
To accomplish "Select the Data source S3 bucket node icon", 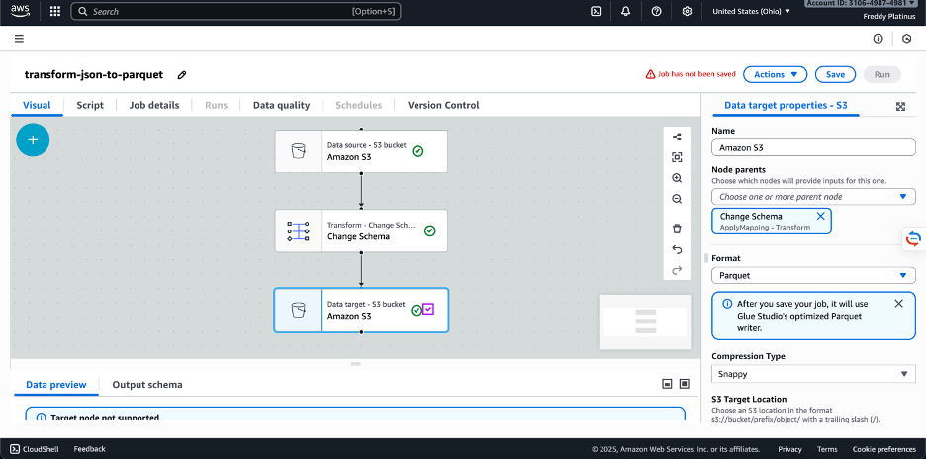I will coord(298,151).
